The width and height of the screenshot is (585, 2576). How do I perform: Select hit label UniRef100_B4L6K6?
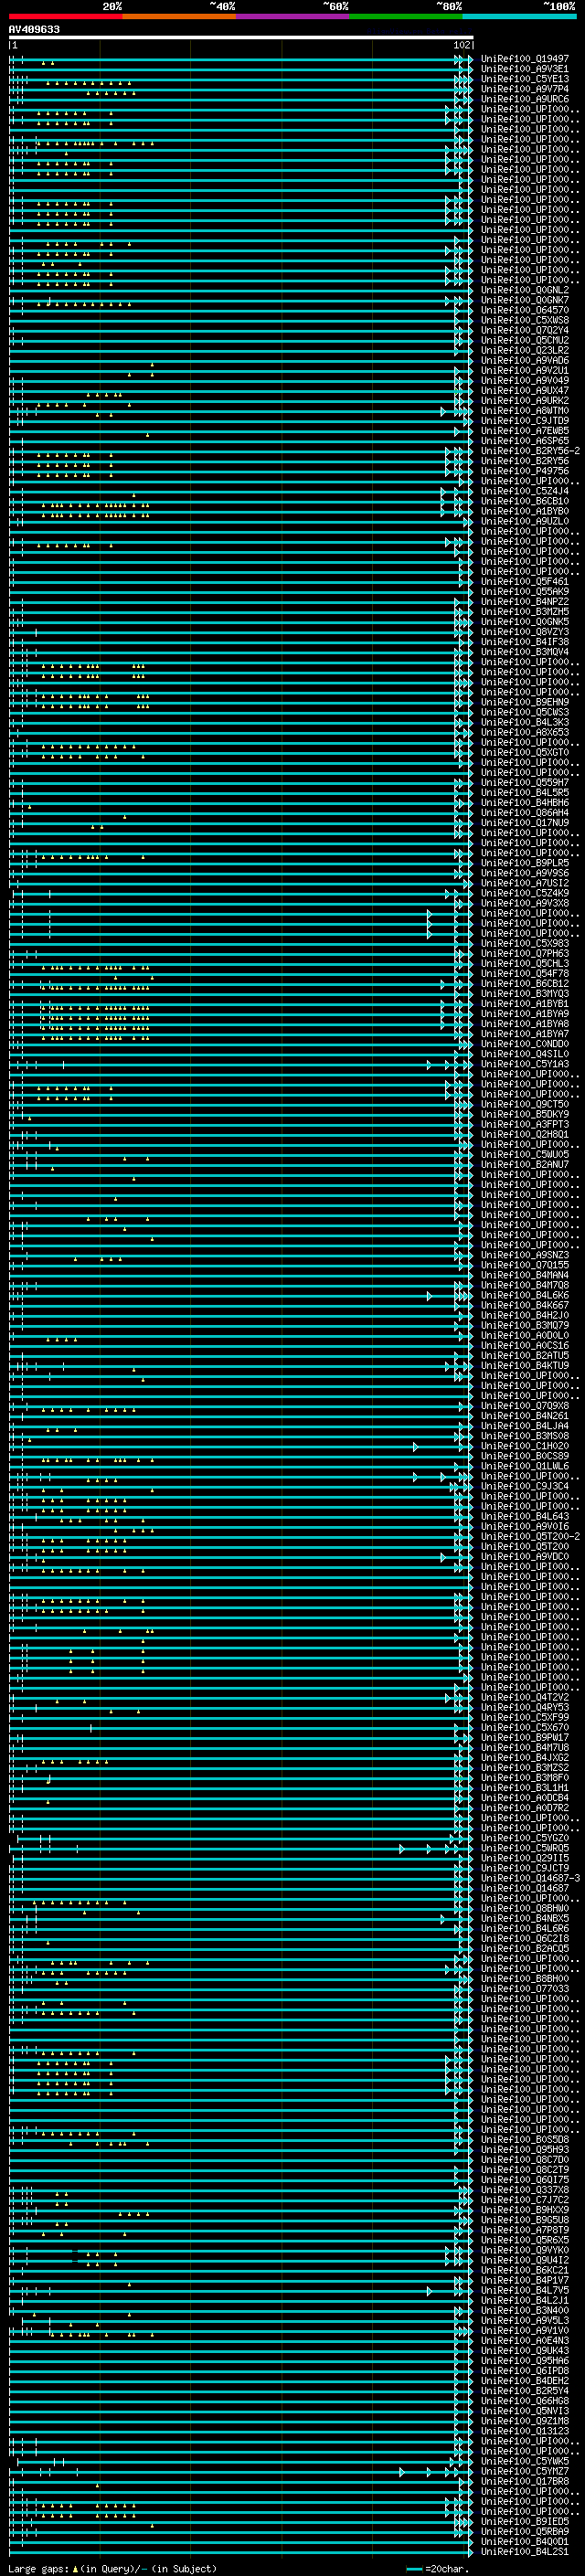525,1295
